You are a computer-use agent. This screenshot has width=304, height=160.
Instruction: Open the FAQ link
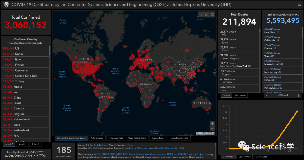tap(181, 148)
